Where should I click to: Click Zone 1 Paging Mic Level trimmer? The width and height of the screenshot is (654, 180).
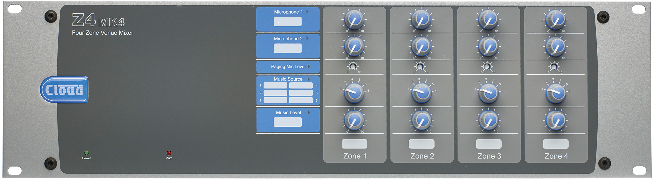point(353,66)
